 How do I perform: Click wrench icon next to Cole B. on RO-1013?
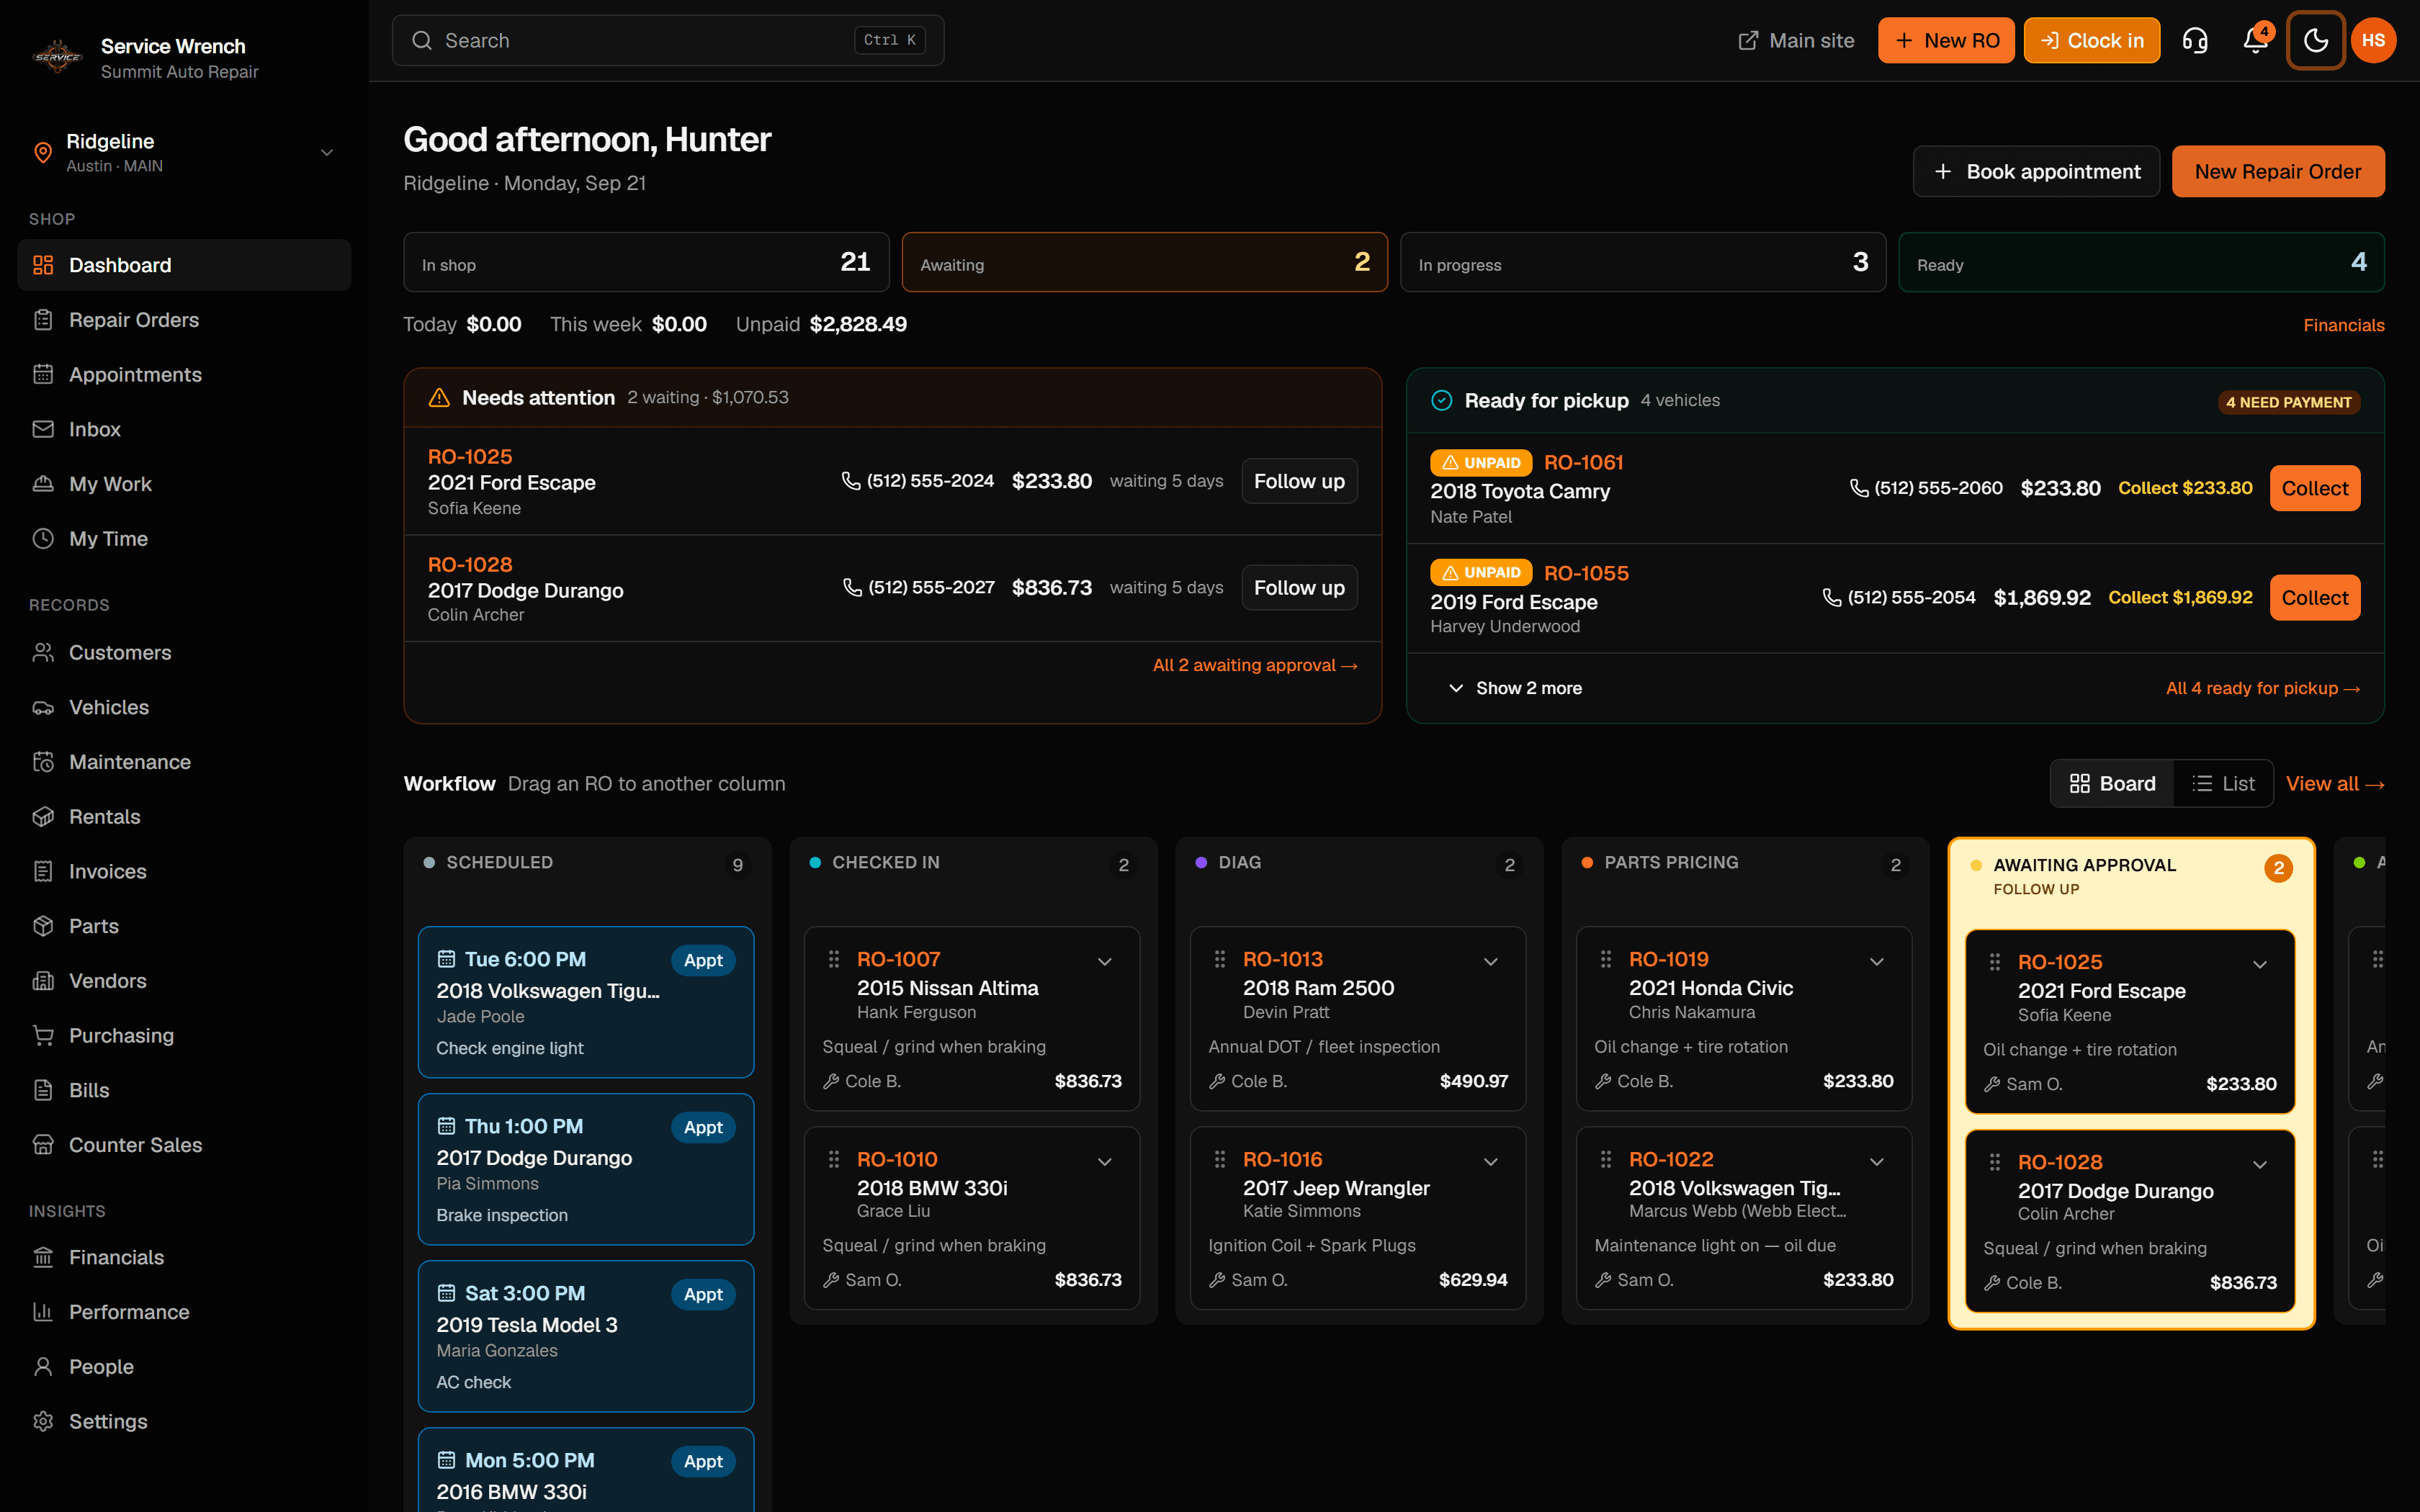click(1217, 1081)
